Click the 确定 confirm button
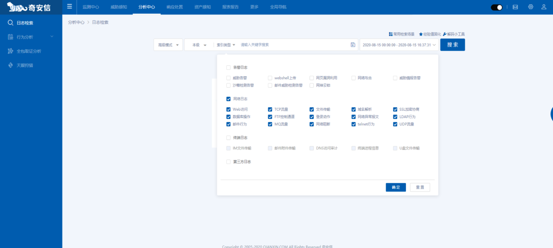Screen dimensions: 553x248 click(396, 187)
